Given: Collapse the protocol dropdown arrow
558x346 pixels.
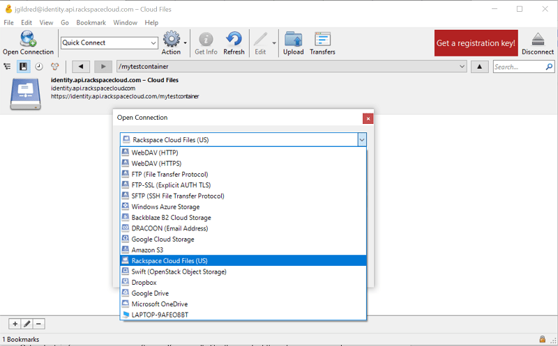Looking at the screenshot, I should click(362, 140).
